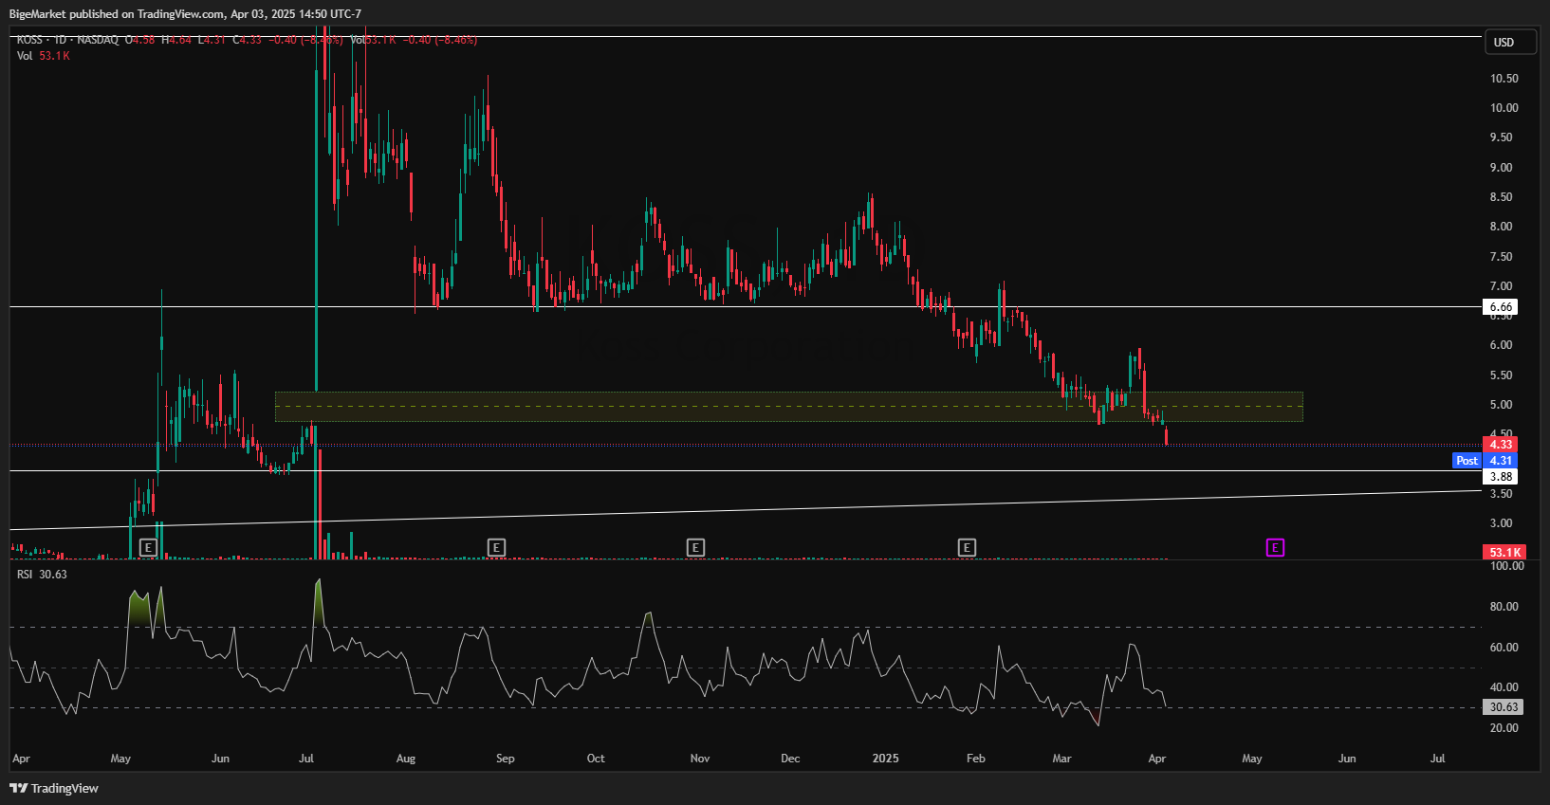Select the RSI 30.63 indicator legend

click(x=42, y=575)
